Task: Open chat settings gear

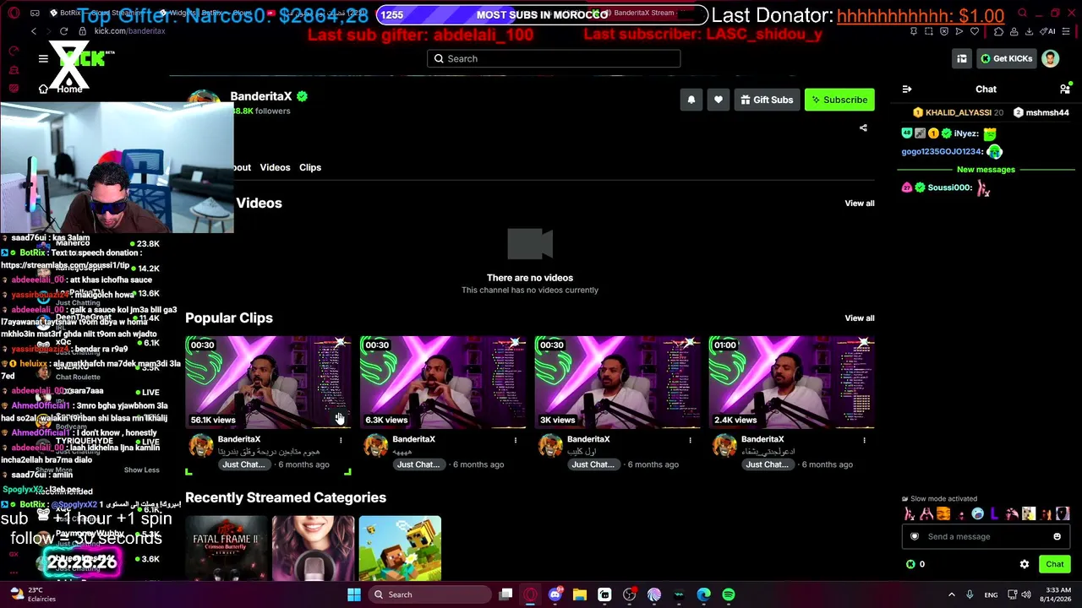Action: click(1025, 564)
